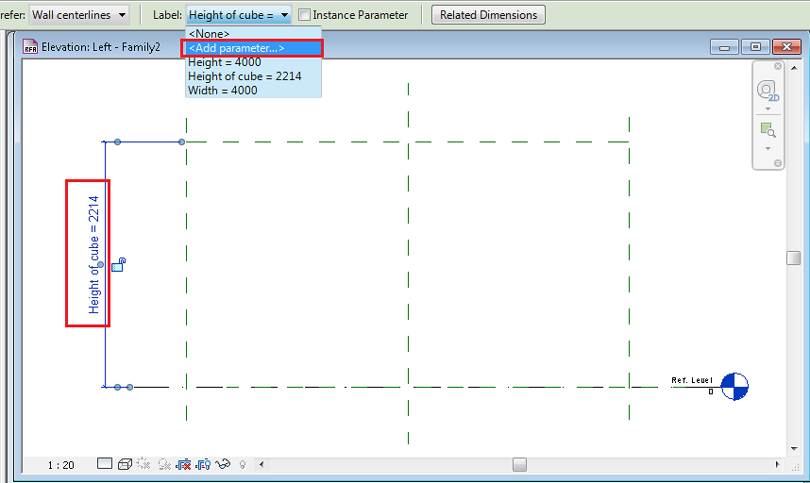Click the horizontal scrollbar thumb
Viewport: 810px width, 483px height.
(519, 464)
